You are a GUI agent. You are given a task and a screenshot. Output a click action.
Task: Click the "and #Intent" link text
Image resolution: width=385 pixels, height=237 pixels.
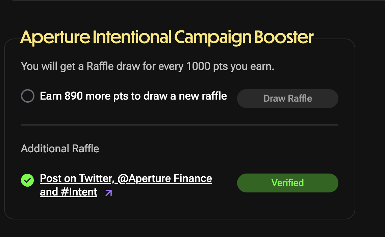(x=69, y=192)
